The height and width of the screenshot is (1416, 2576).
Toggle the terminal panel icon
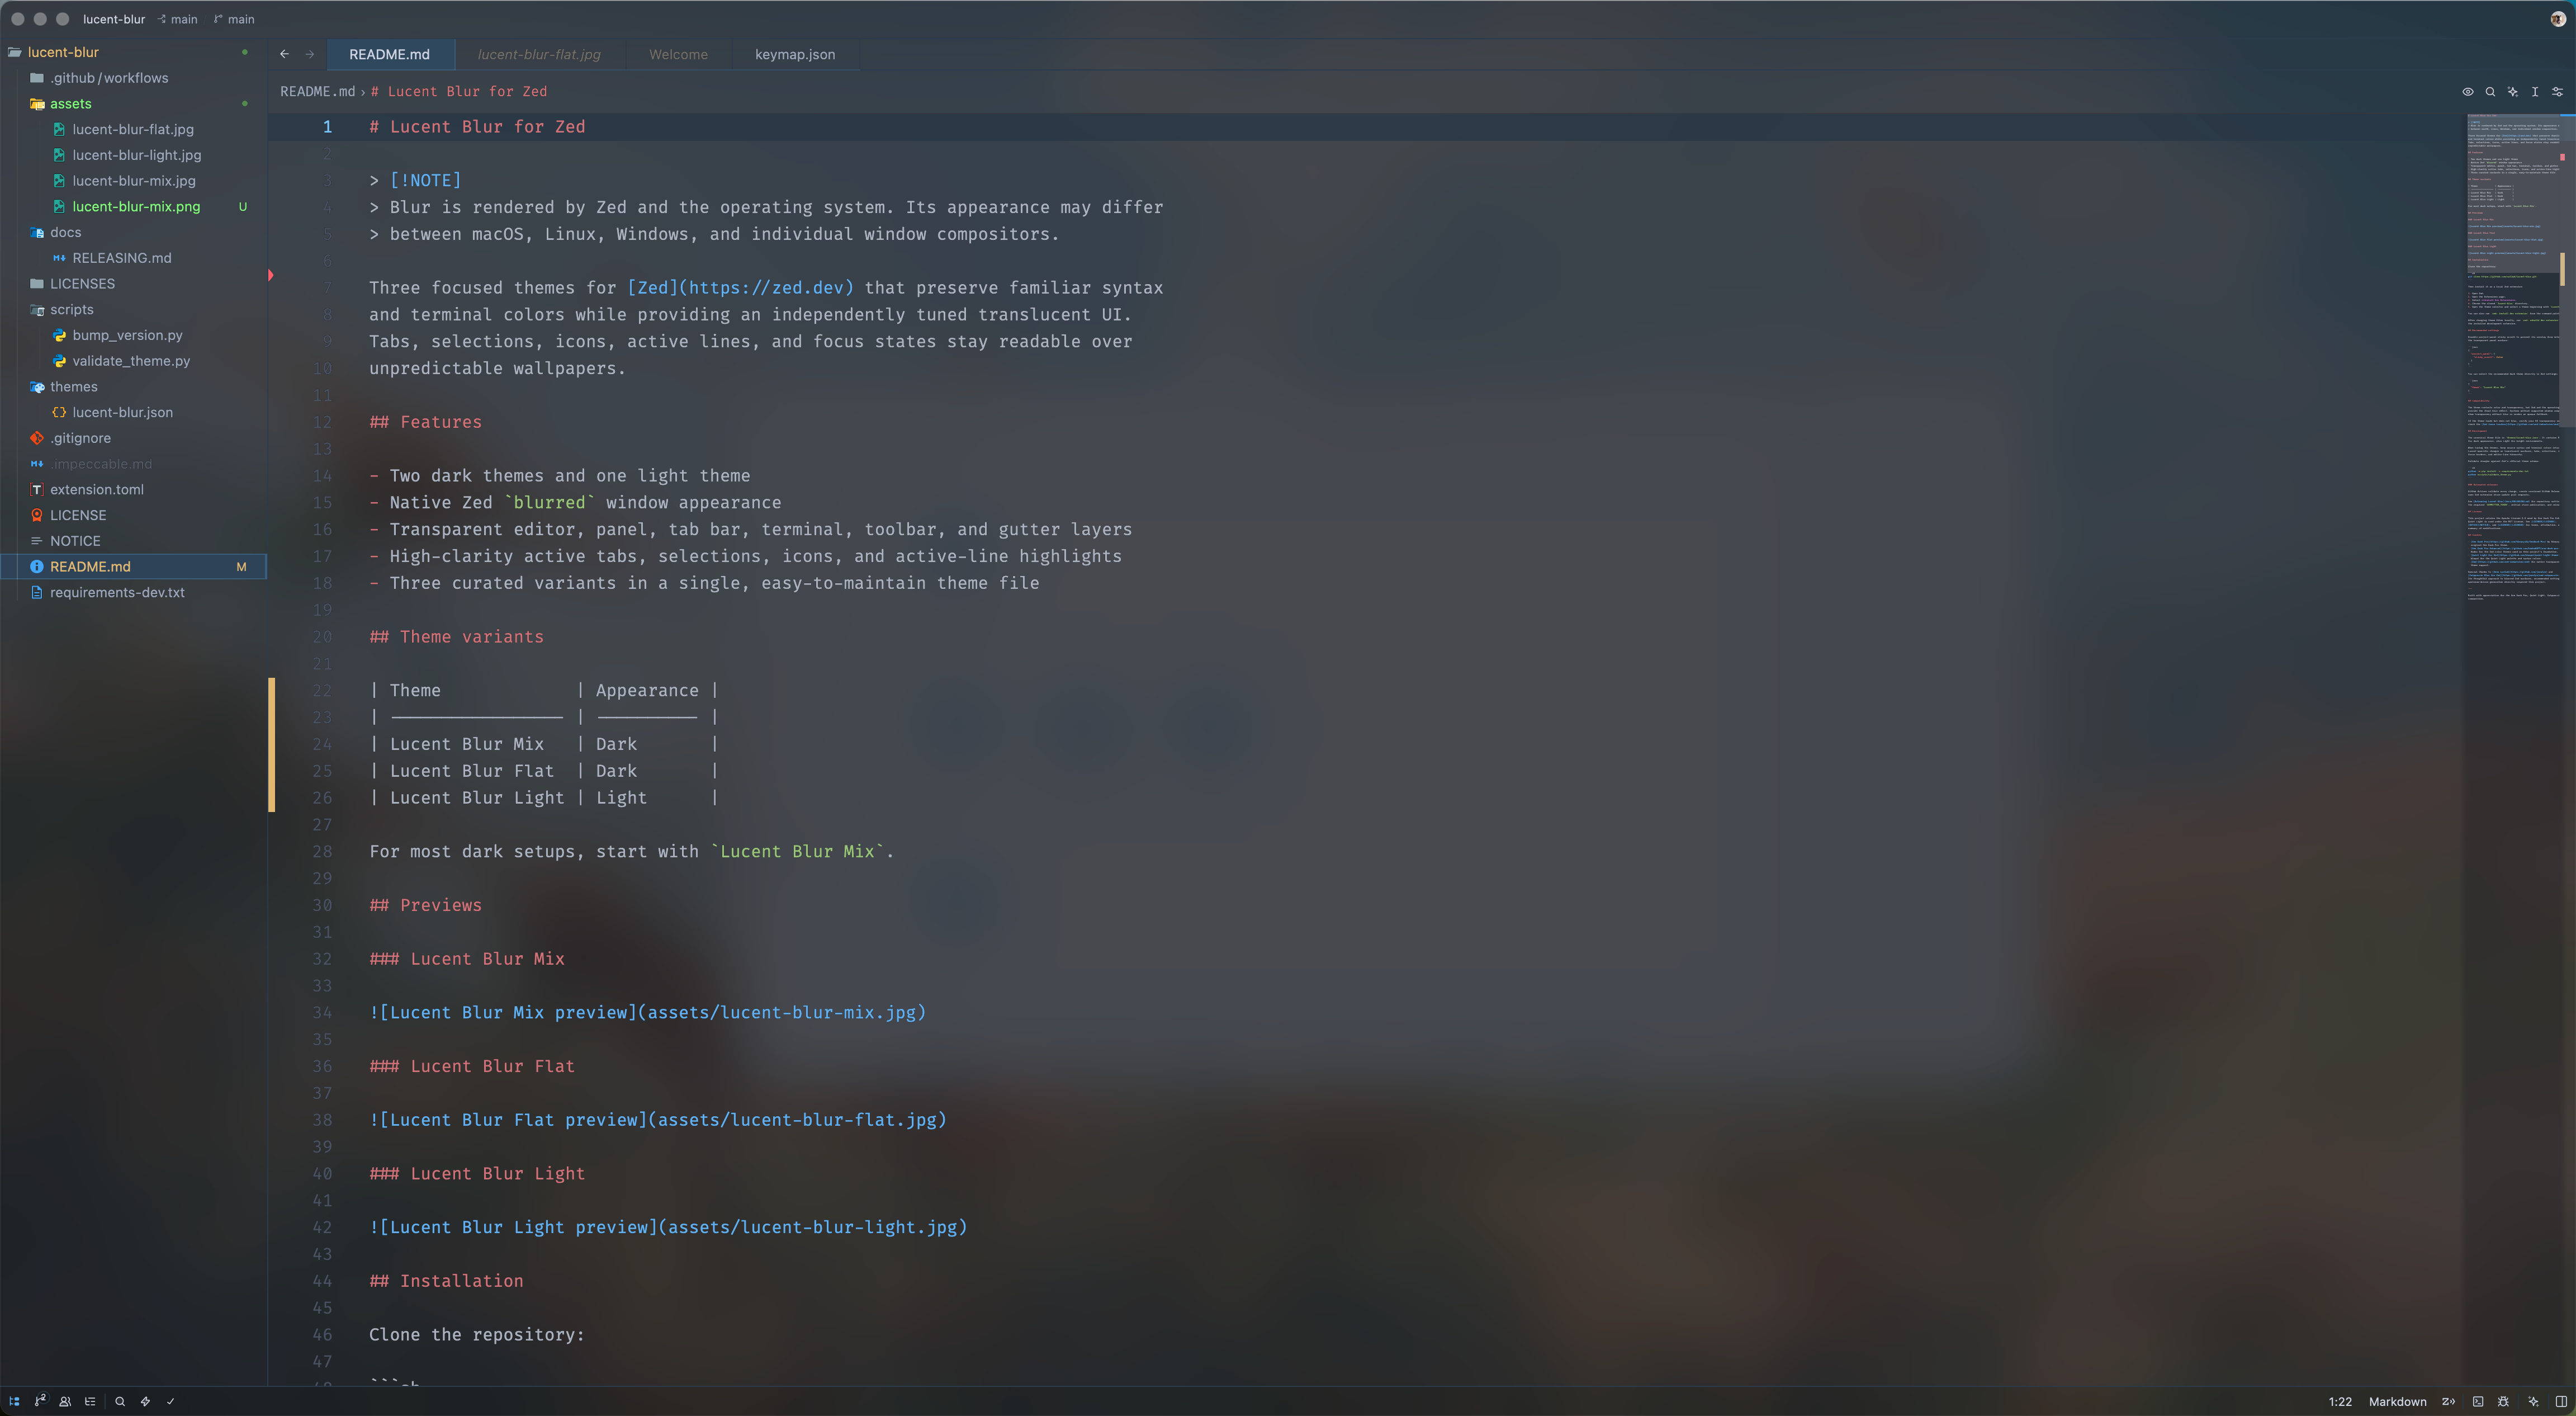click(x=2478, y=1401)
